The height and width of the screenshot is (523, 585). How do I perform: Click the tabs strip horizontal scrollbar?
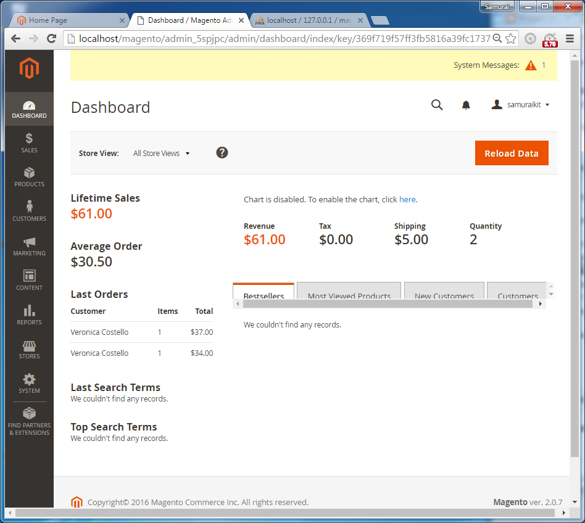(x=388, y=304)
